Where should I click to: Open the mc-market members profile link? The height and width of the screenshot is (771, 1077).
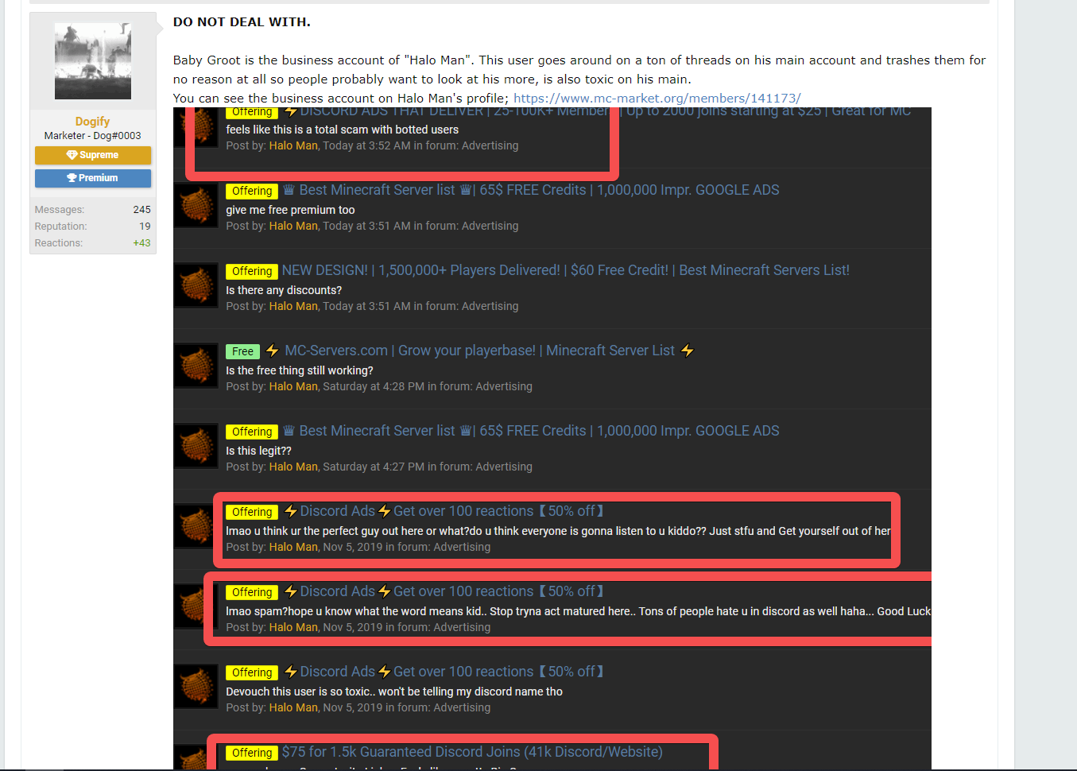click(x=657, y=98)
